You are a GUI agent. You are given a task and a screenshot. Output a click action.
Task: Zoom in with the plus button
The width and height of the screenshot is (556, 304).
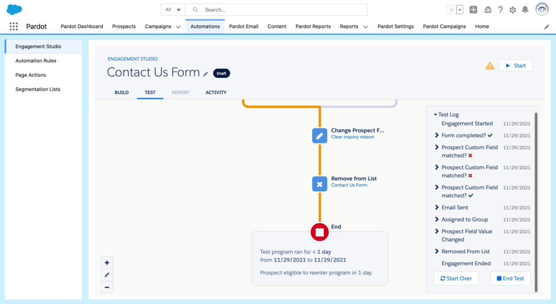coord(107,263)
